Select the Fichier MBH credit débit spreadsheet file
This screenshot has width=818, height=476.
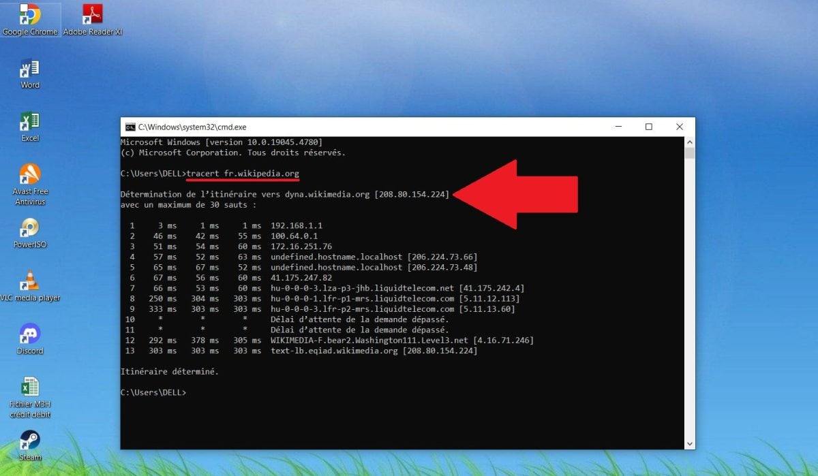pyautogui.click(x=30, y=397)
